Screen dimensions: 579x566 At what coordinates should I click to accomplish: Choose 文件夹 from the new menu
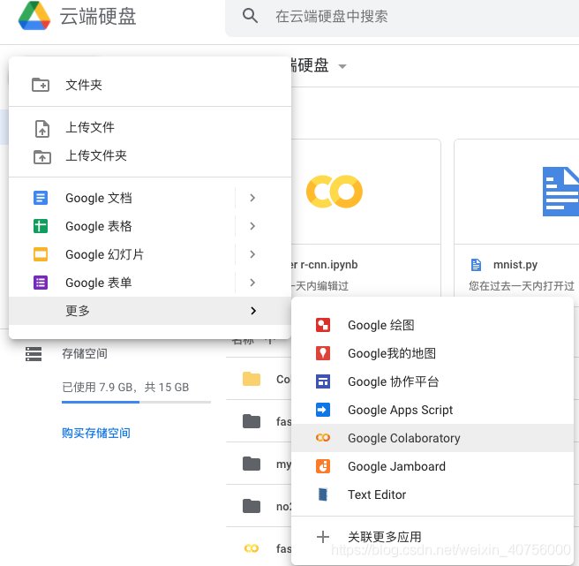click(150, 85)
